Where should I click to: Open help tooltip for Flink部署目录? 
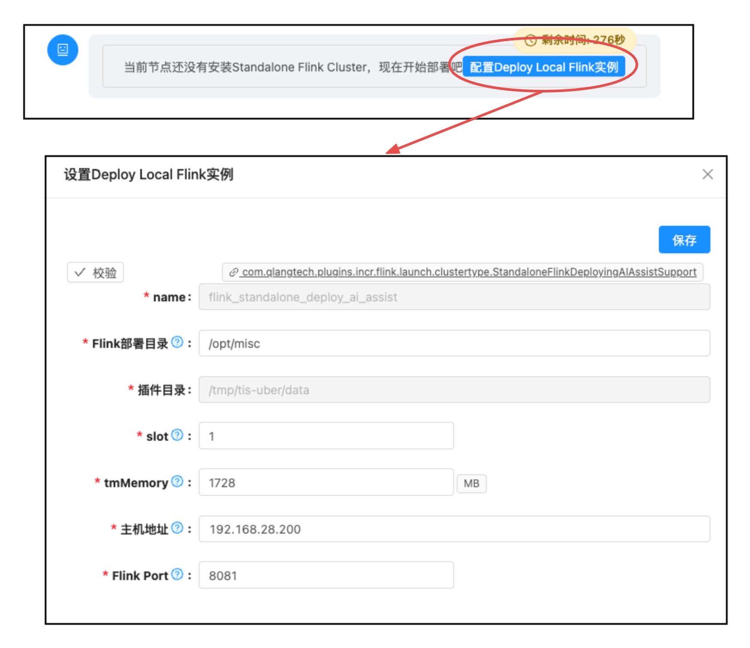pos(177,342)
